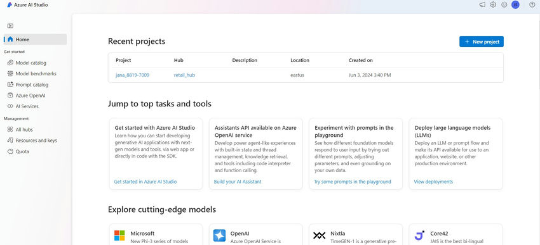Open the user account avatar
Image resolution: width=540 pixels, height=245 pixels.
[515, 5]
